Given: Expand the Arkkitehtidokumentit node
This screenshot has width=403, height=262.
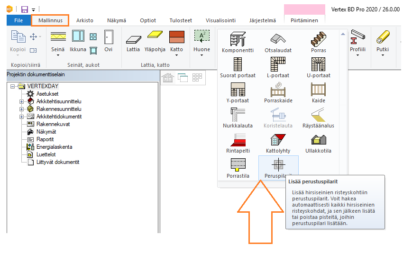Looking at the screenshot, I should click(x=22, y=117).
